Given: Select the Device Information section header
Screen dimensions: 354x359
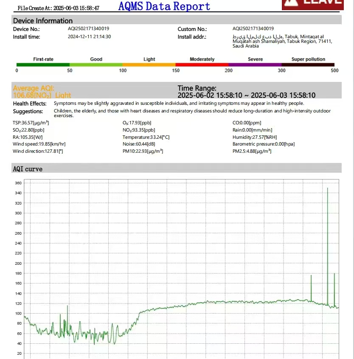Looking at the screenshot, I should pyautogui.click(x=43, y=20).
